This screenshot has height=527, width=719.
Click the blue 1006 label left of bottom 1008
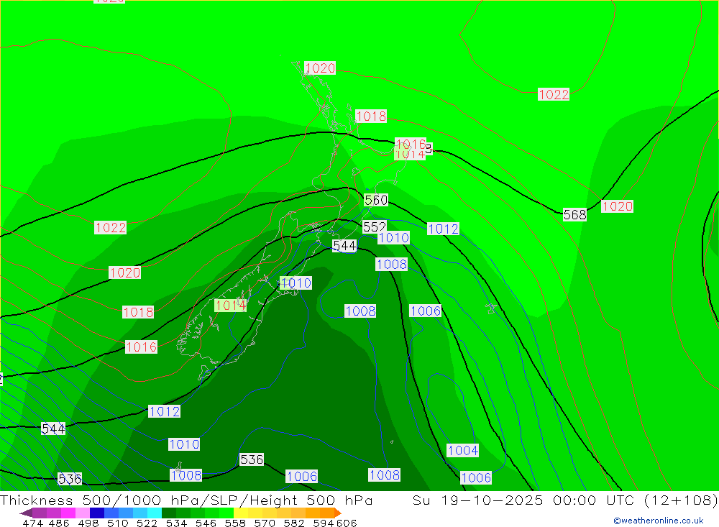[x=301, y=477]
